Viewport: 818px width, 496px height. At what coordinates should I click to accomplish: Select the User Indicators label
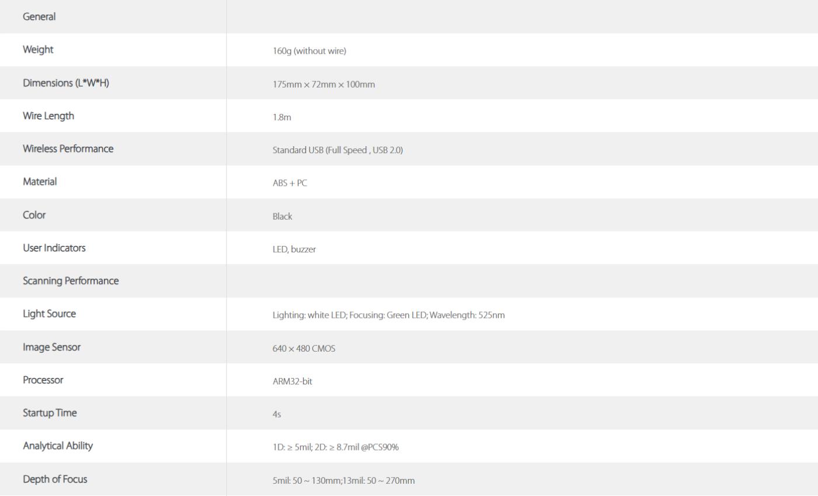pos(54,248)
